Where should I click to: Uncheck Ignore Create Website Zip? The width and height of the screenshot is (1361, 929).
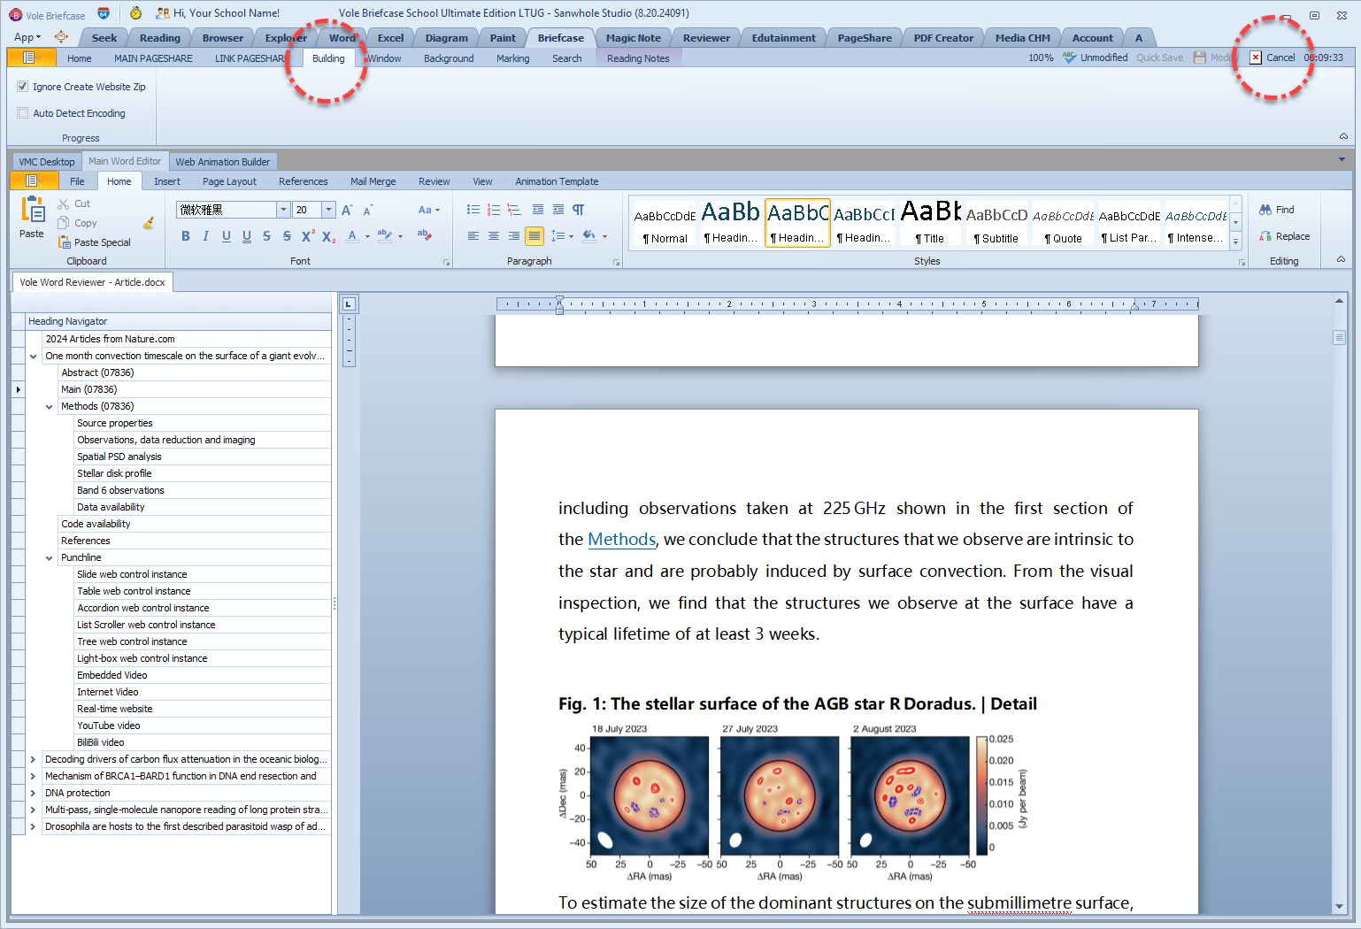click(23, 87)
